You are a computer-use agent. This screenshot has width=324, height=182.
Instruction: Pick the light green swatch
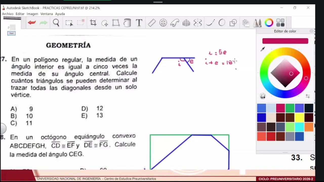click(x=290, y=127)
